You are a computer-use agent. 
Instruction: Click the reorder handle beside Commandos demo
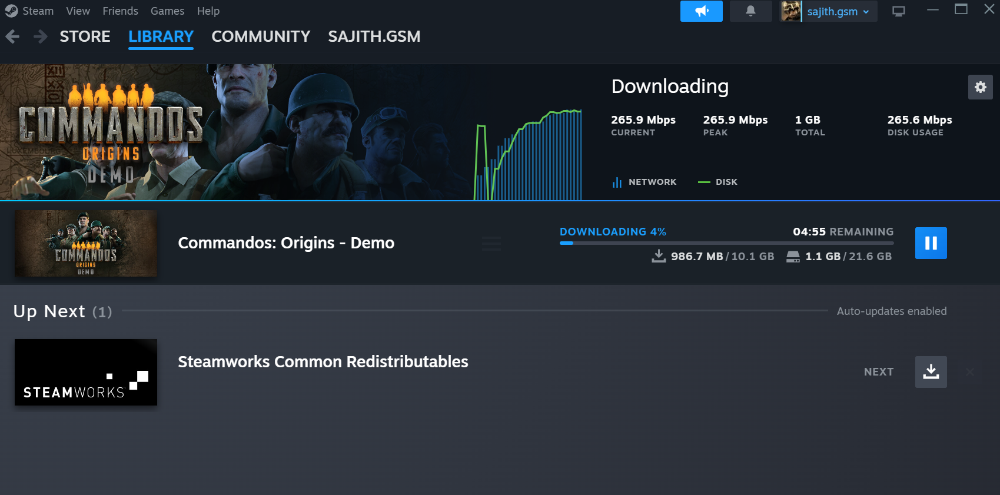click(491, 243)
